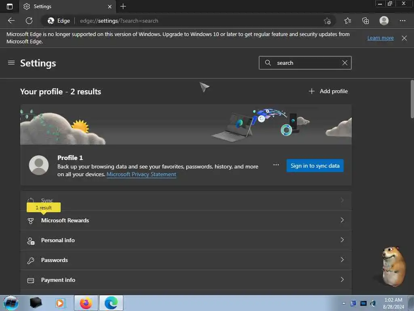Open the media player taskbar icon
This screenshot has height=311, width=414.
tap(60, 303)
